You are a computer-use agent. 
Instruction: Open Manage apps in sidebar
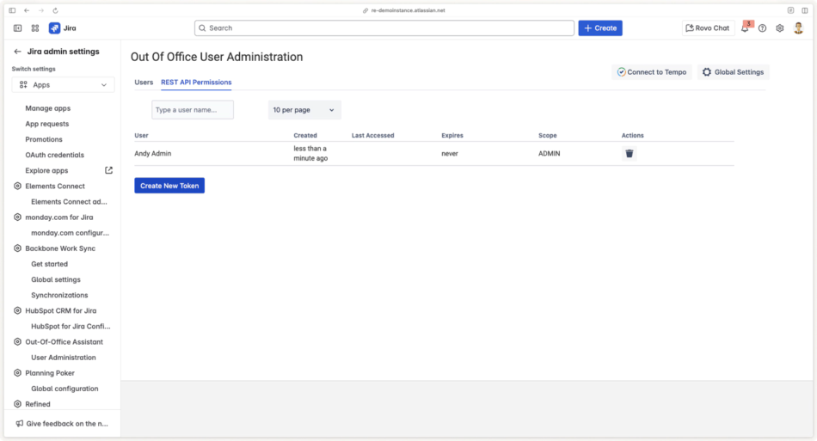click(x=48, y=108)
